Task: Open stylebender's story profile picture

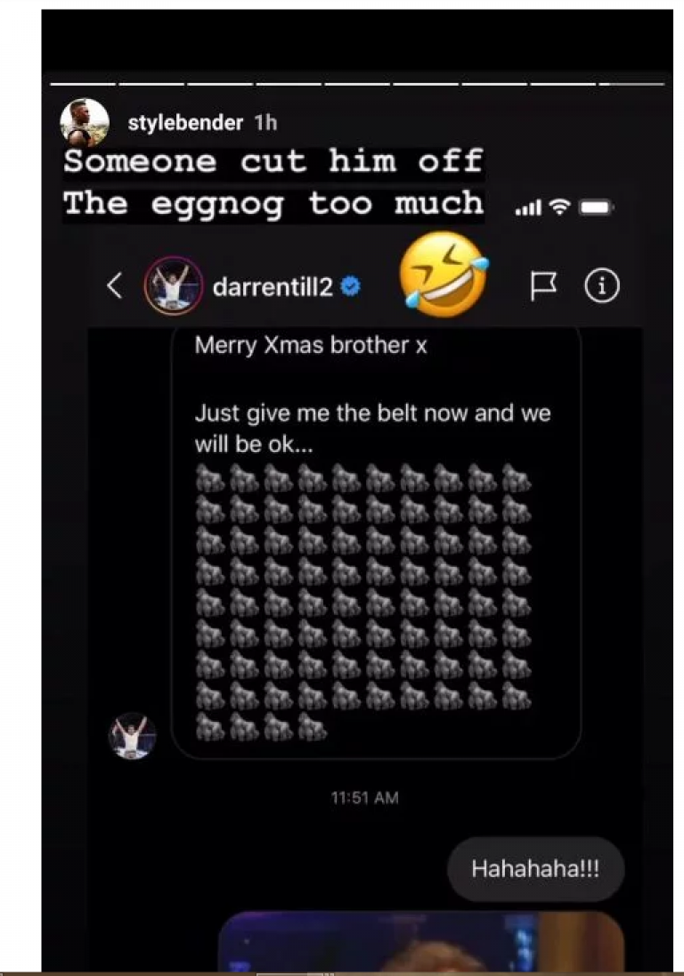Action: click(x=85, y=123)
